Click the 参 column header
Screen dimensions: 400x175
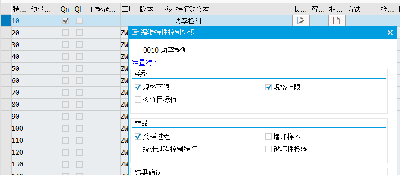[169, 9]
